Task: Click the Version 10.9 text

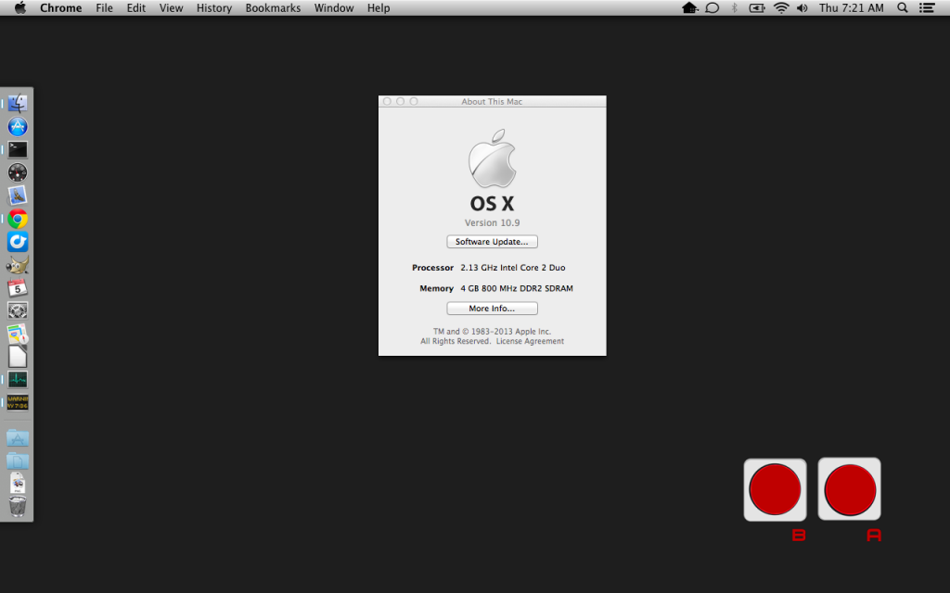Action: point(492,222)
